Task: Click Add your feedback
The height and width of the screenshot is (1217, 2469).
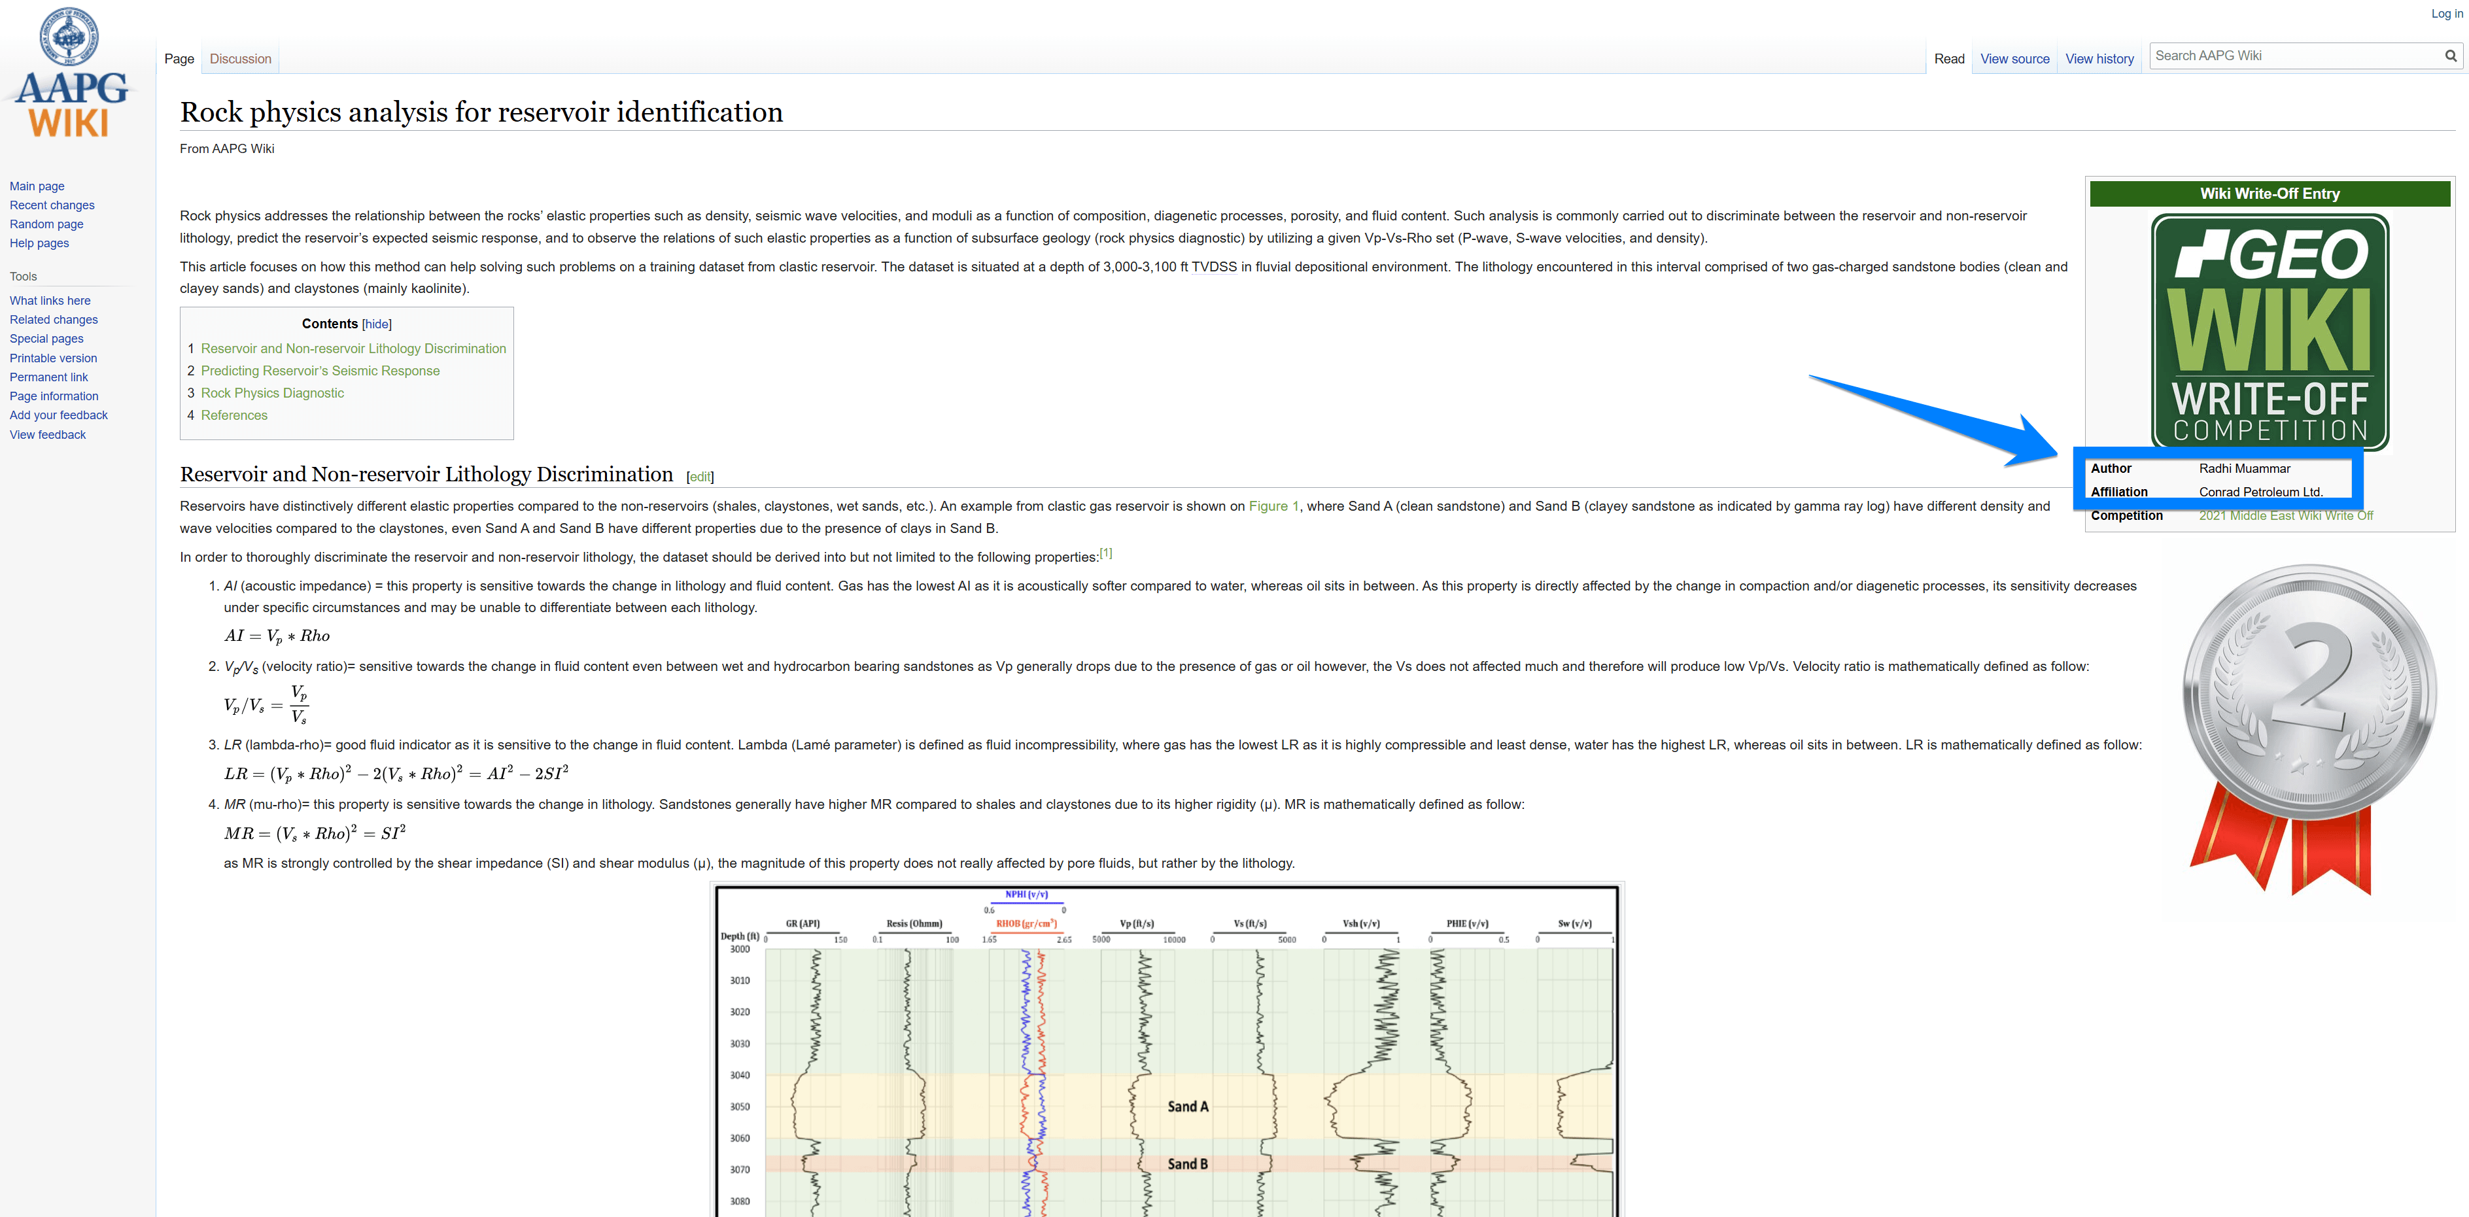Action: (58, 415)
